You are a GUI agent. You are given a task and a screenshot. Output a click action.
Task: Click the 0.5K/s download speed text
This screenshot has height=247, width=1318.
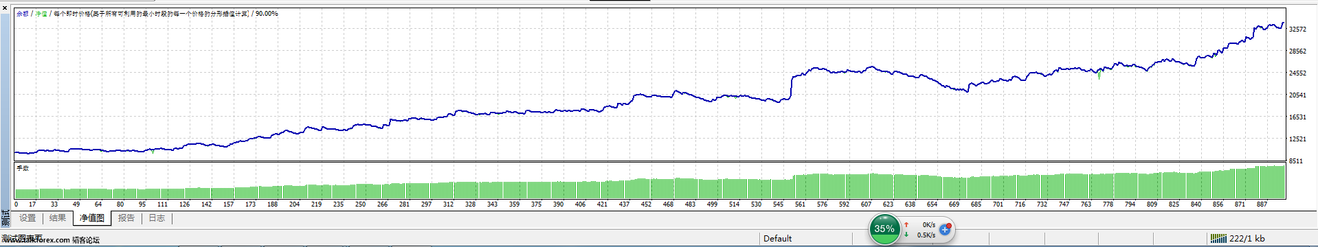click(x=926, y=235)
